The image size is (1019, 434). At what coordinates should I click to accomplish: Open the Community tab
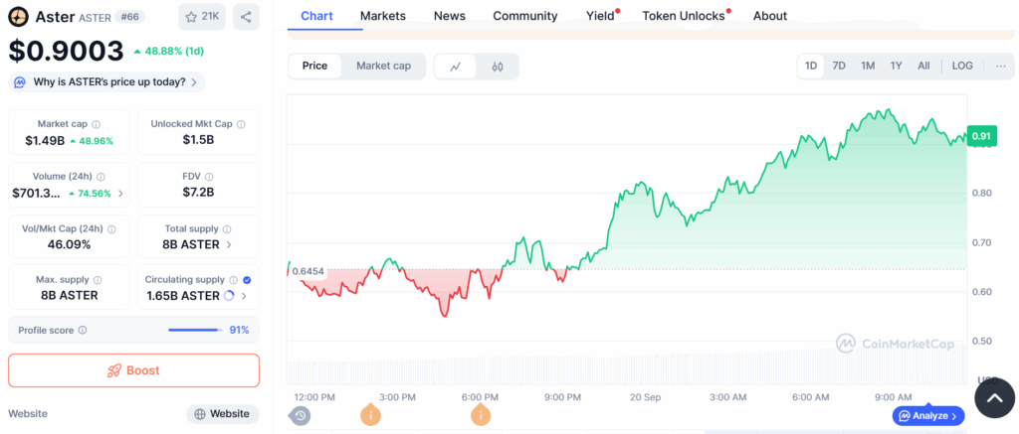(x=525, y=16)
